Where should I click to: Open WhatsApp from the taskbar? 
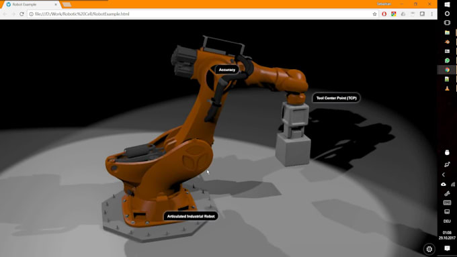(447, 60)
